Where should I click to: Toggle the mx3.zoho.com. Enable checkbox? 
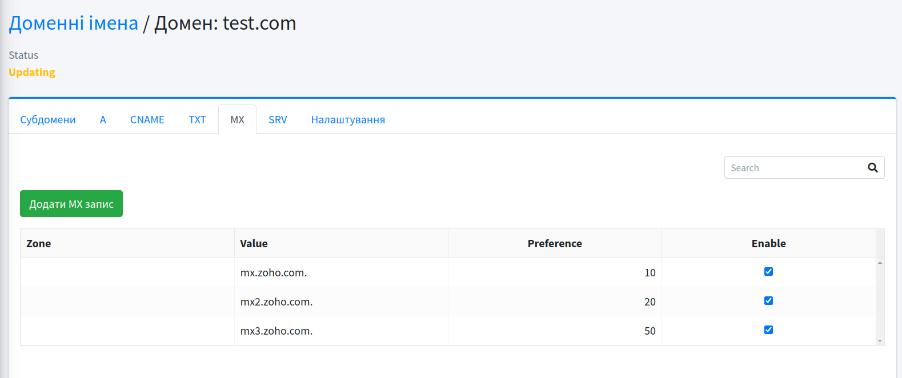pyautogui.click(x=768, y=330)
